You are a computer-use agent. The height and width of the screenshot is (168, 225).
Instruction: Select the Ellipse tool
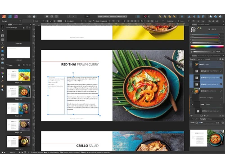(2, 59)
